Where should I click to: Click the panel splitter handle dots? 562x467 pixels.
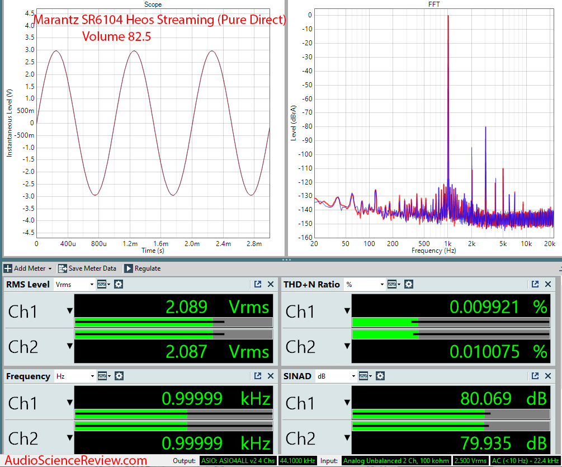[286, 260]
